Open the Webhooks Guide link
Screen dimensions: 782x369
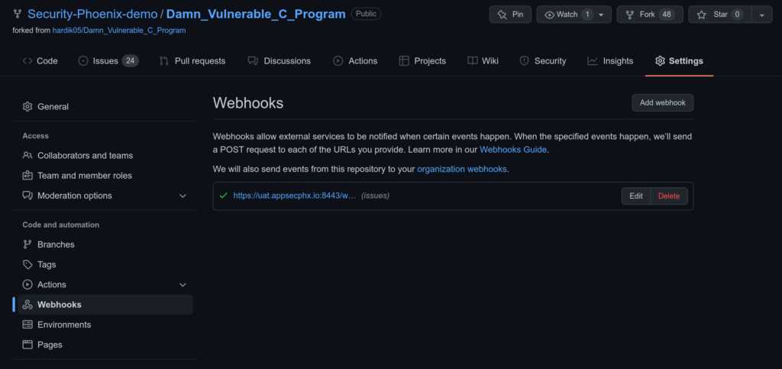coord(513,150)
